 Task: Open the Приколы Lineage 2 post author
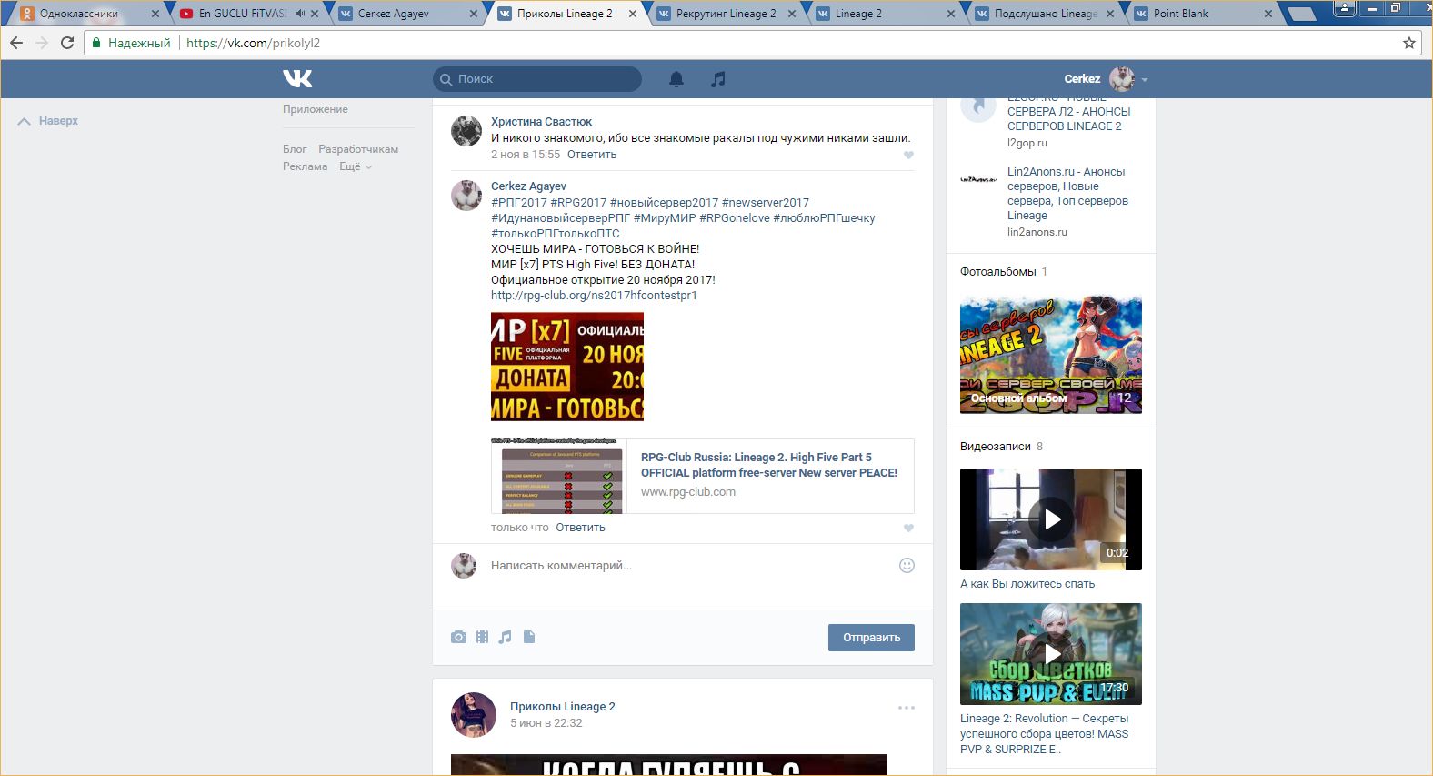click(x=563, y=707)
